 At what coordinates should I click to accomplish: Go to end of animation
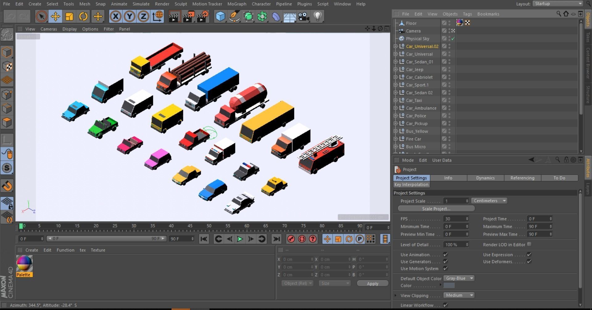tap(276, 239)
